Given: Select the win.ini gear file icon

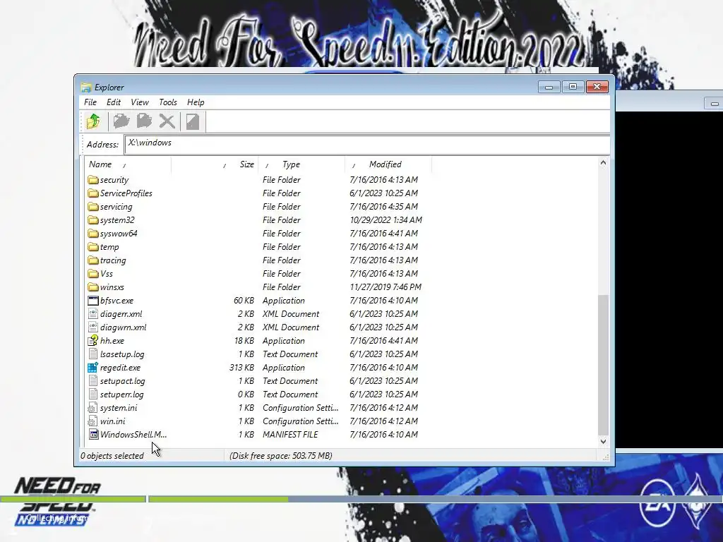Looking at the screenshot, I should pos(93,421).
